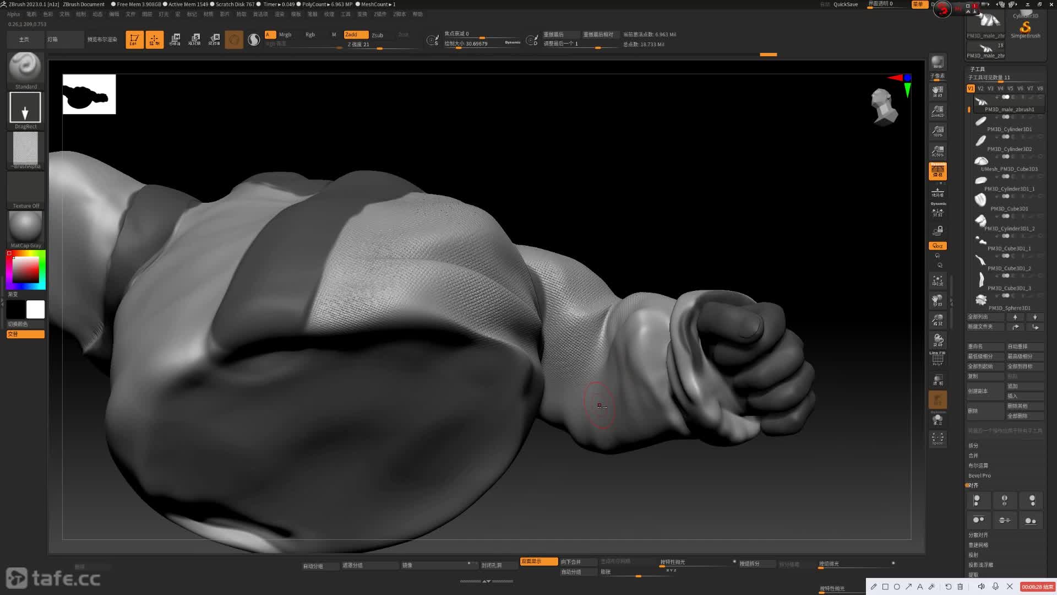Click the AC50% half size icon
The width and height of the screenshot is (1057, 595).
click(x=938, y=150)
